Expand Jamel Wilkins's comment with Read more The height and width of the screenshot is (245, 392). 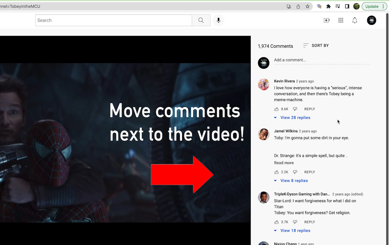pyautogui.click(x=284, y=163)
